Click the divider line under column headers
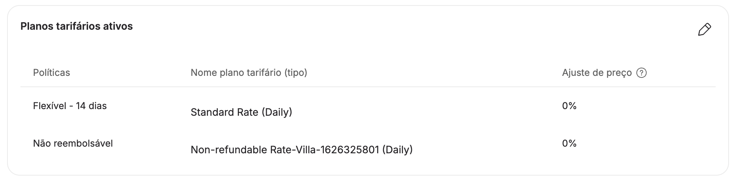Image resolution: width=740 pixels, height=183 pixels. [368, 87]
